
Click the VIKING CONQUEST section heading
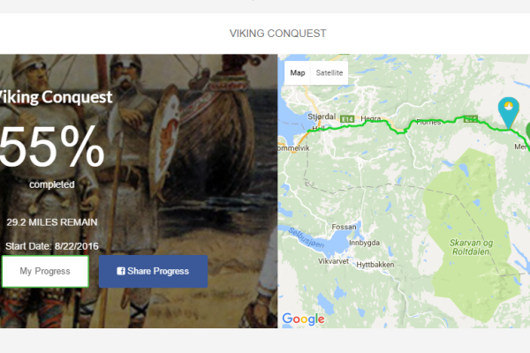(278, 34)
